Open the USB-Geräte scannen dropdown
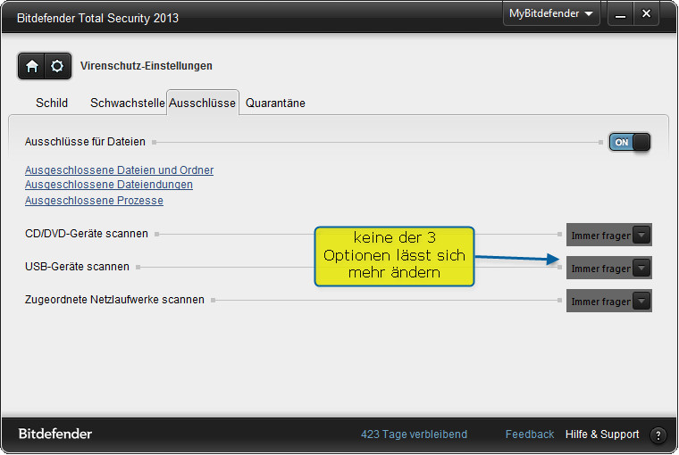The width and height of the screenshot is (679, 455). 608,269
